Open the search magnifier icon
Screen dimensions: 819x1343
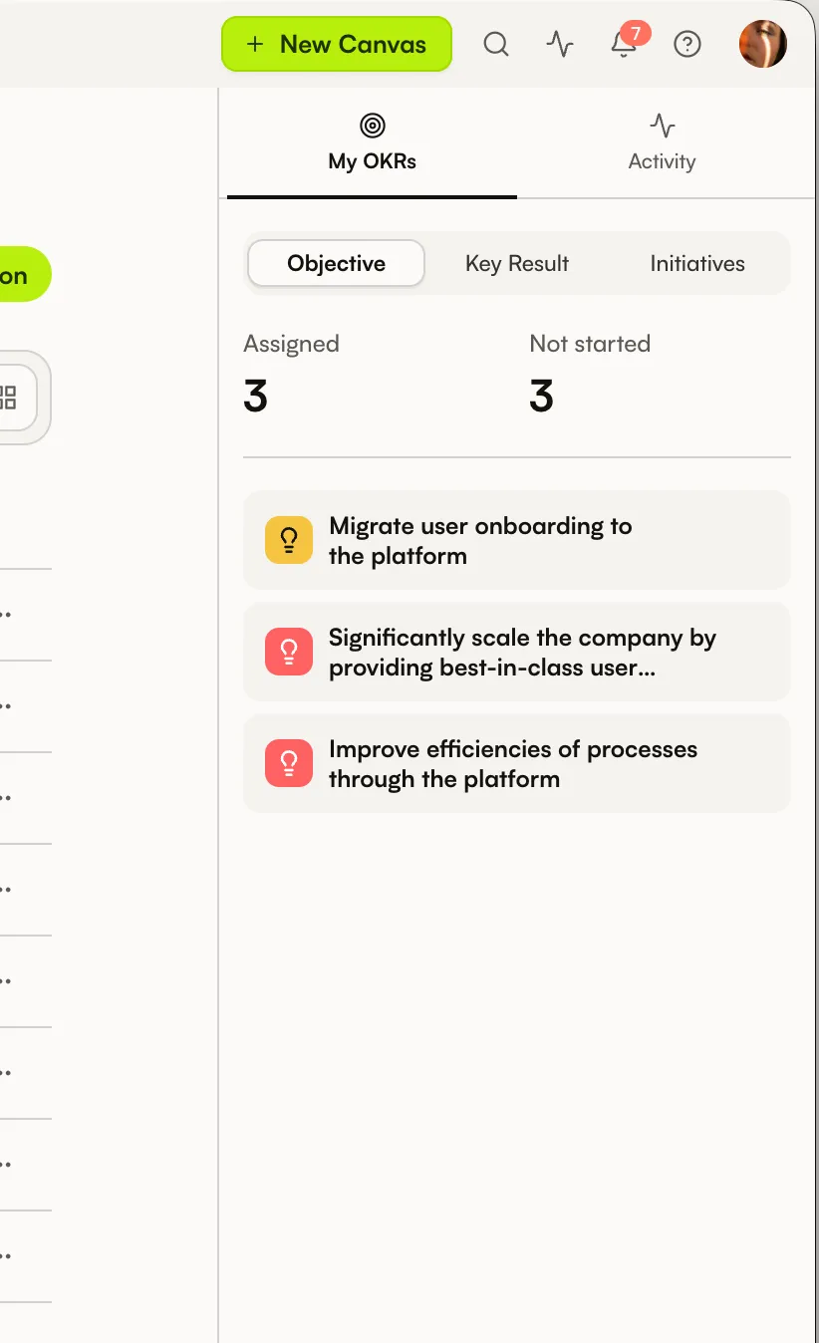click(x=495, y=44)
